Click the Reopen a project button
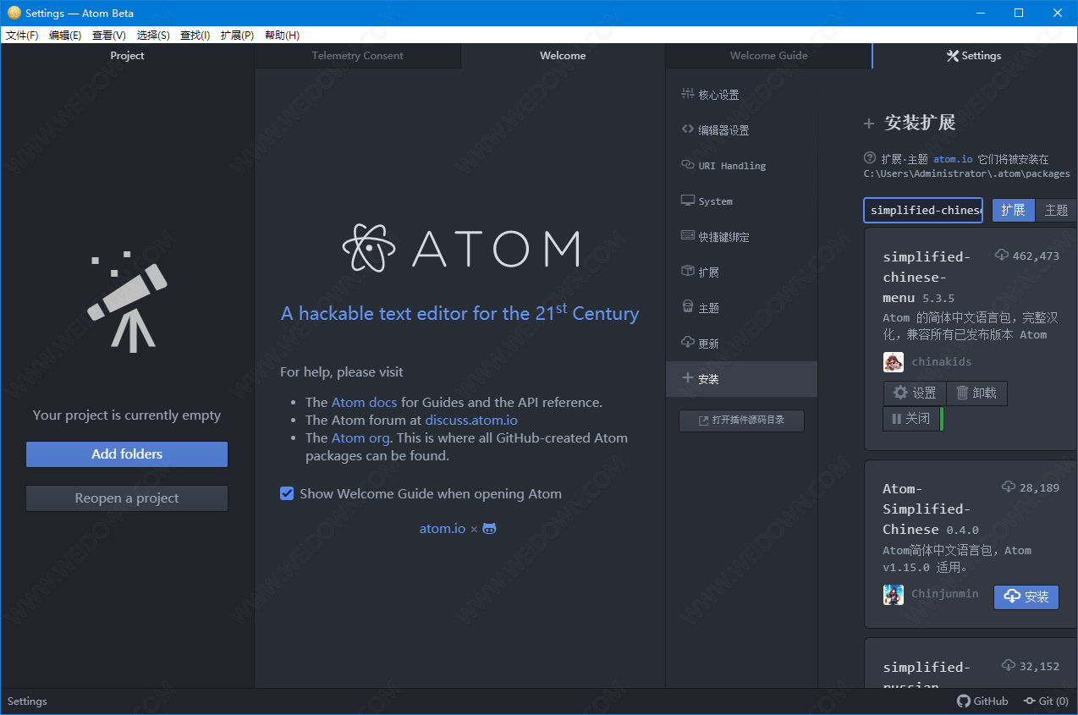Image resolution: width=1078 pixels, height=715 pixels. click(x=127, y=498)
